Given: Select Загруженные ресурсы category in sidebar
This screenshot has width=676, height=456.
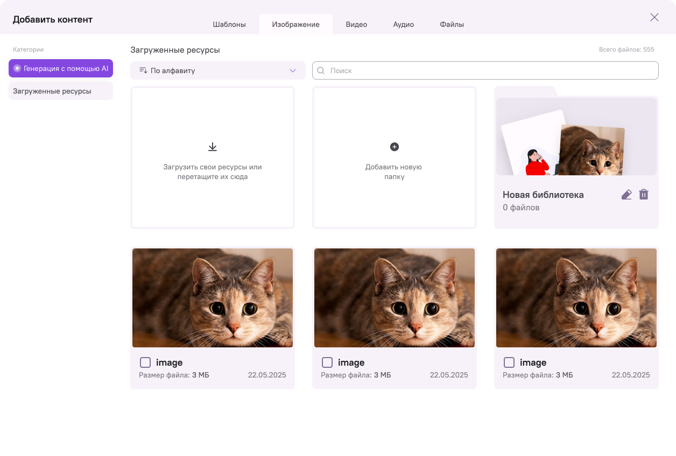Looking at the screenshot, I should [x=61, y=91].
